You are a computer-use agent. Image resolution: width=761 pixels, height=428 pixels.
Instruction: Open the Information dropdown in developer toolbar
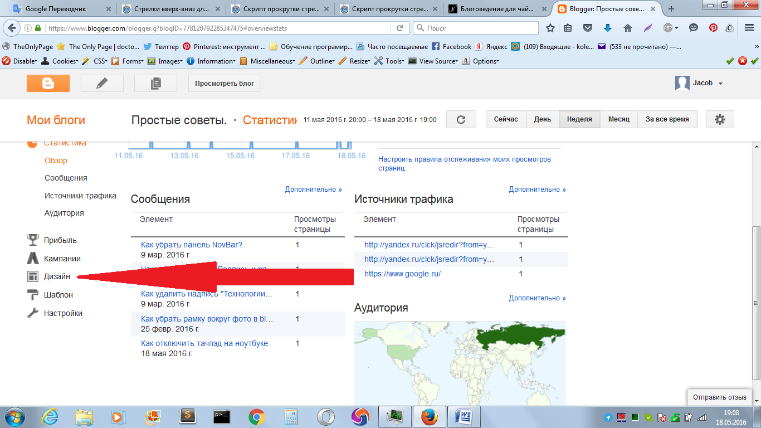(x=211, y=61)
